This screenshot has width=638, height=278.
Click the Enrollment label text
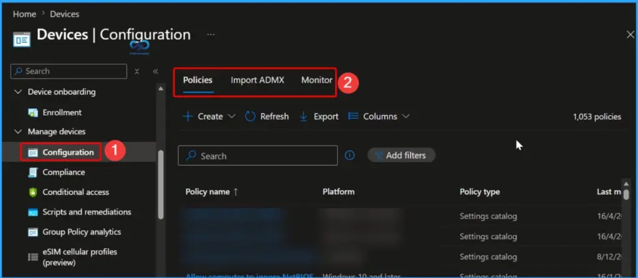pos(62,113)
